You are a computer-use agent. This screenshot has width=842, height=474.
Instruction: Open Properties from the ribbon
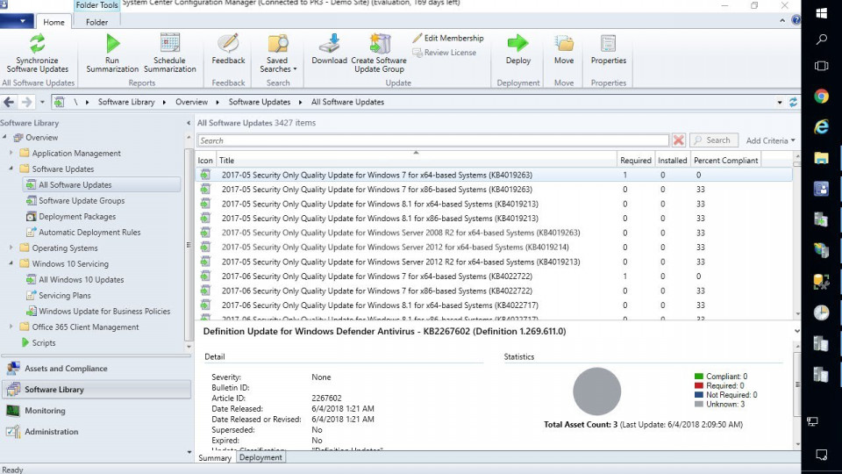point(609,50)
